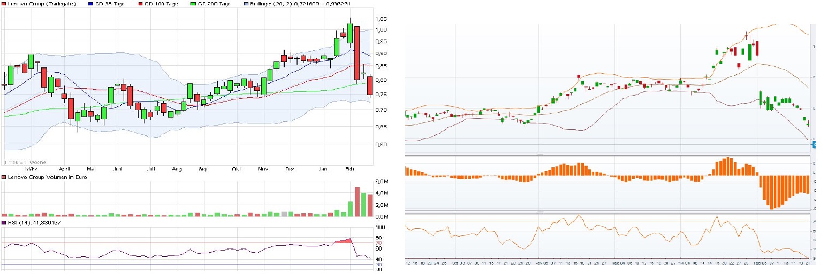Select the 'Lenovo Group (Tradegate)' legend text

(42, 4)
